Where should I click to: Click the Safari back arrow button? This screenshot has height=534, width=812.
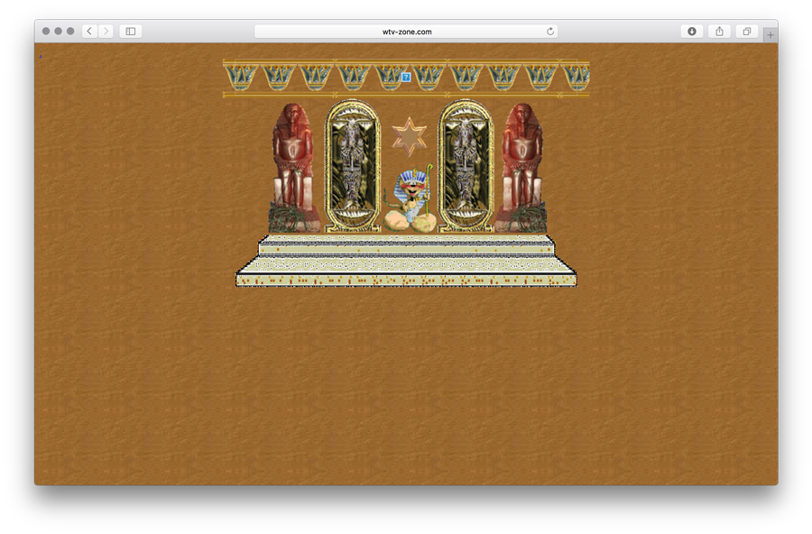point(89,32)
